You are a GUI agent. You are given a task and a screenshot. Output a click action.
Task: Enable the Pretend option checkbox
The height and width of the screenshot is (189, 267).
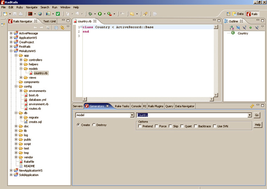click(x=140, y=126)
